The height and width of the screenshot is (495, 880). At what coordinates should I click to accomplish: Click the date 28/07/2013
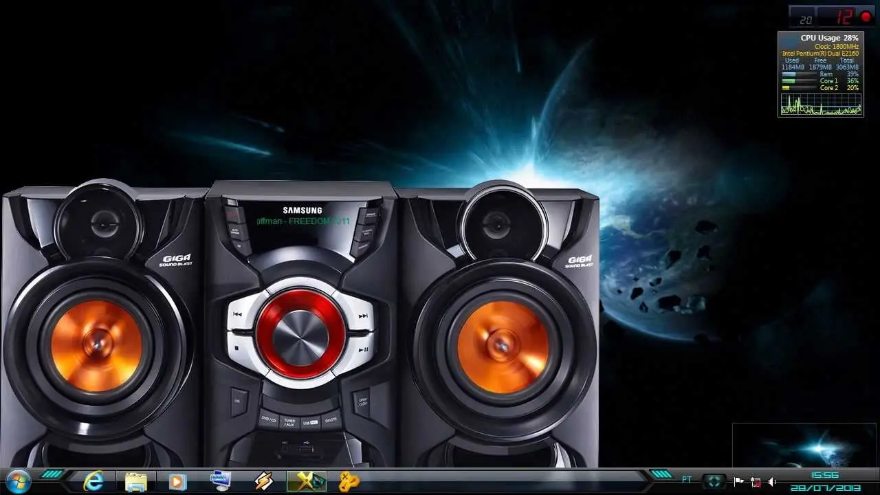click(825, 487)
